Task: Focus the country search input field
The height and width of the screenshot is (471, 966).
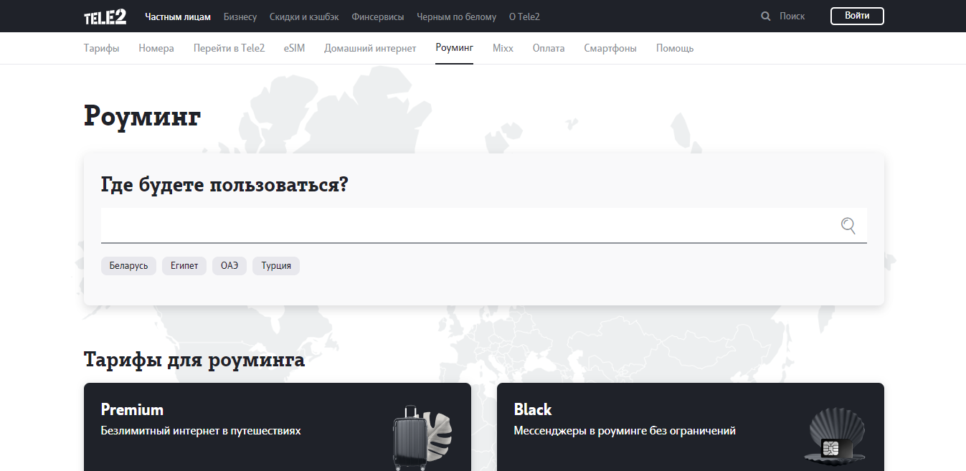Action: tap(466, 227)
